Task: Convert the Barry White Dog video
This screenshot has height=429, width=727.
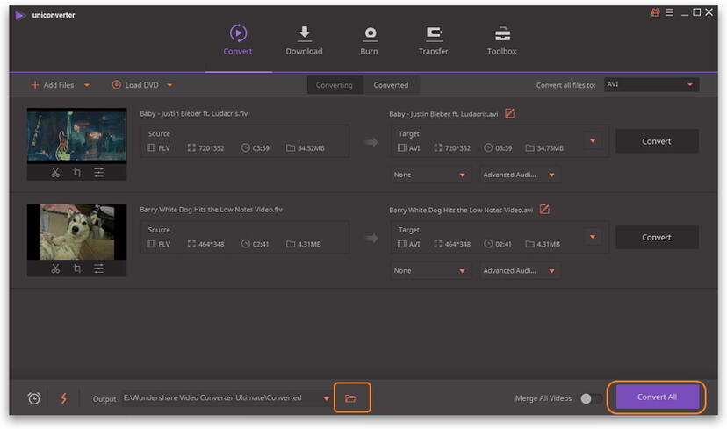Action: (x=657, y=237)
